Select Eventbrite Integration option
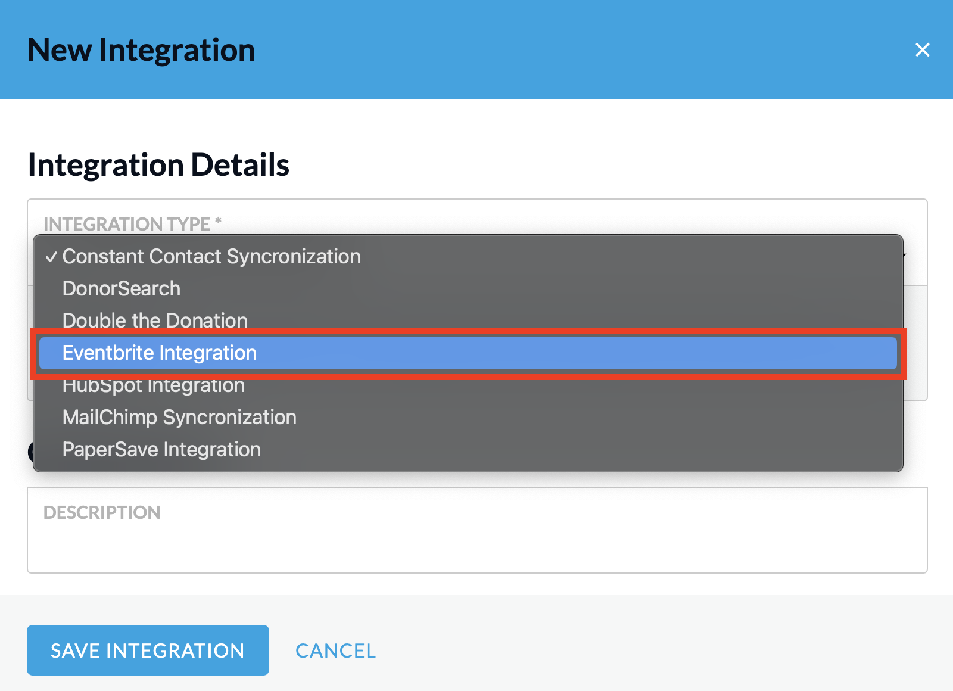 click(x=468, y=353)
